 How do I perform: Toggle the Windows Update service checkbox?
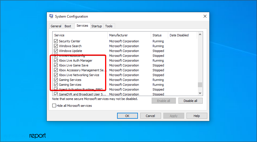[56, 51]
